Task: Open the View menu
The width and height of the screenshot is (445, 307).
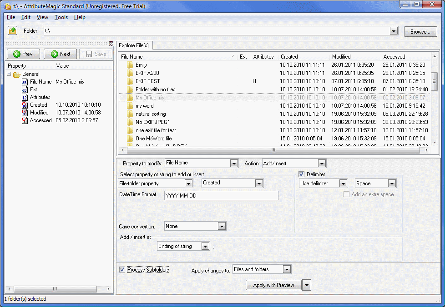Action: coord(42,17)
